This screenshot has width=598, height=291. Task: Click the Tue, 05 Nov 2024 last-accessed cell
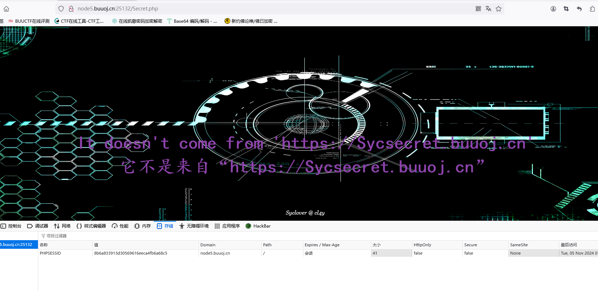tap(578, 253)
